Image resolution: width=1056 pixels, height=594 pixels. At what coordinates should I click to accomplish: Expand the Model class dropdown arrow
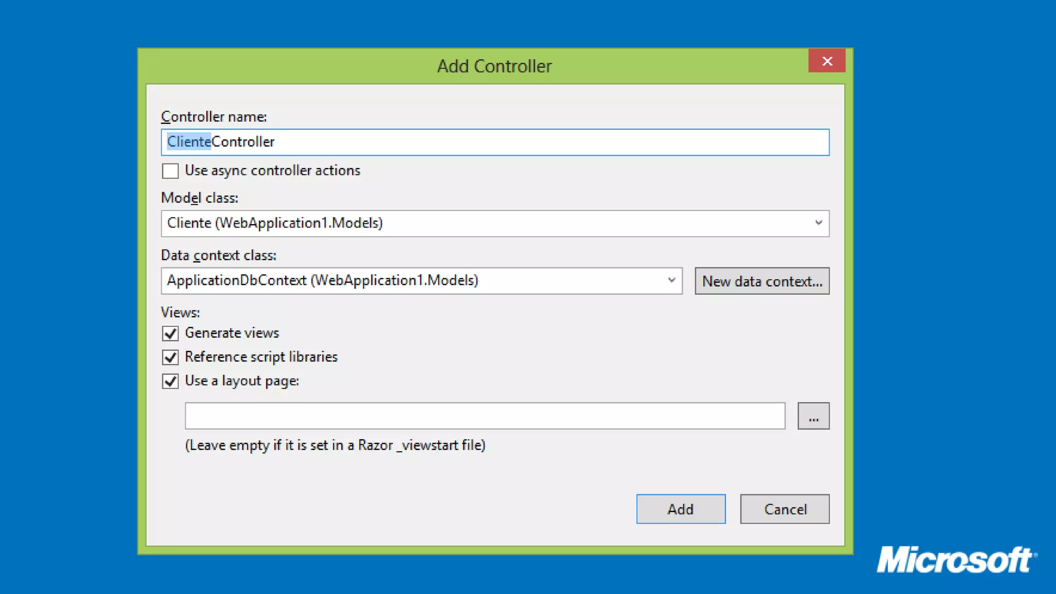818,223
